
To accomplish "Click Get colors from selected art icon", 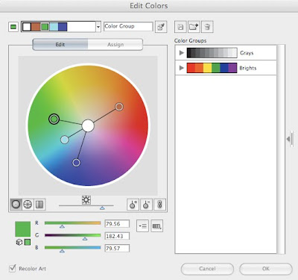I will click(161, 27).
